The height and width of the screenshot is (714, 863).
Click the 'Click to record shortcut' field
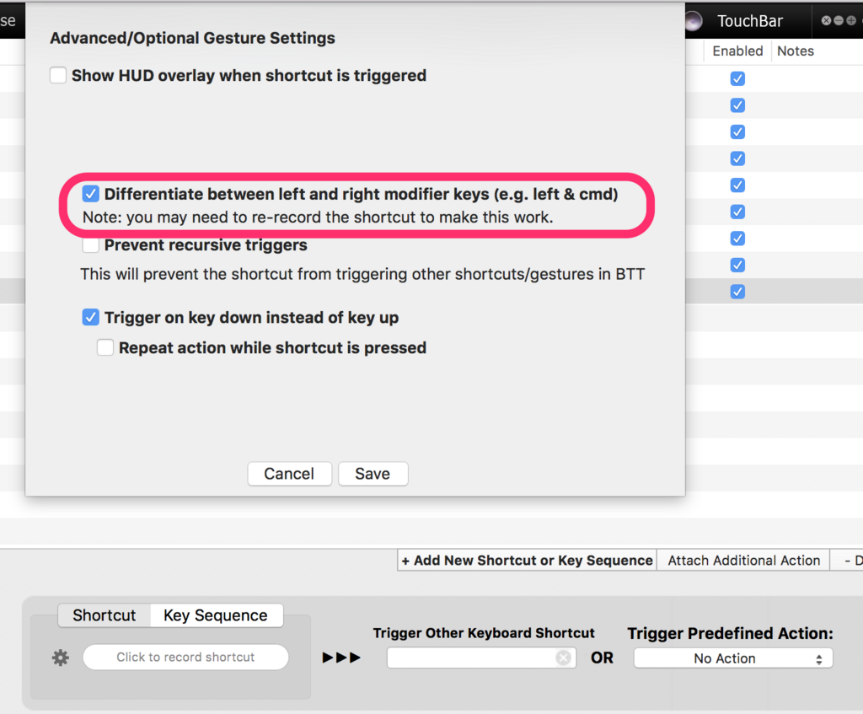[x=185, y=658]
